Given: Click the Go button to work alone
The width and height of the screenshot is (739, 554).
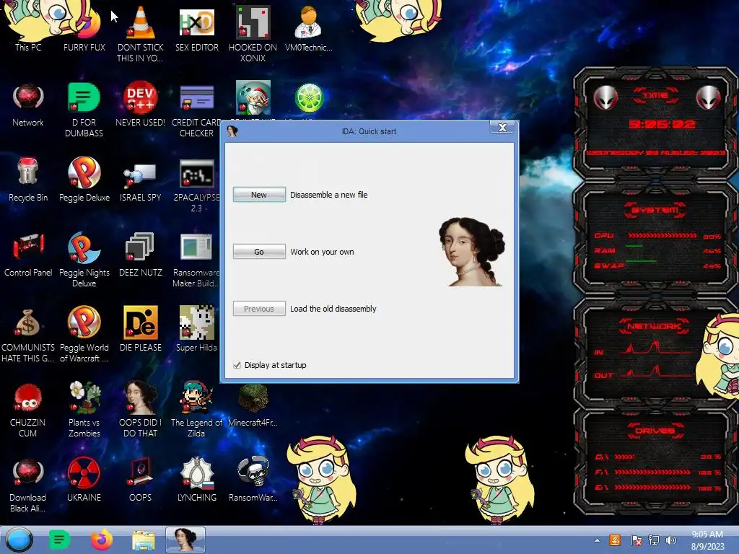Looking at the screenshot, I should coord(259,252).
